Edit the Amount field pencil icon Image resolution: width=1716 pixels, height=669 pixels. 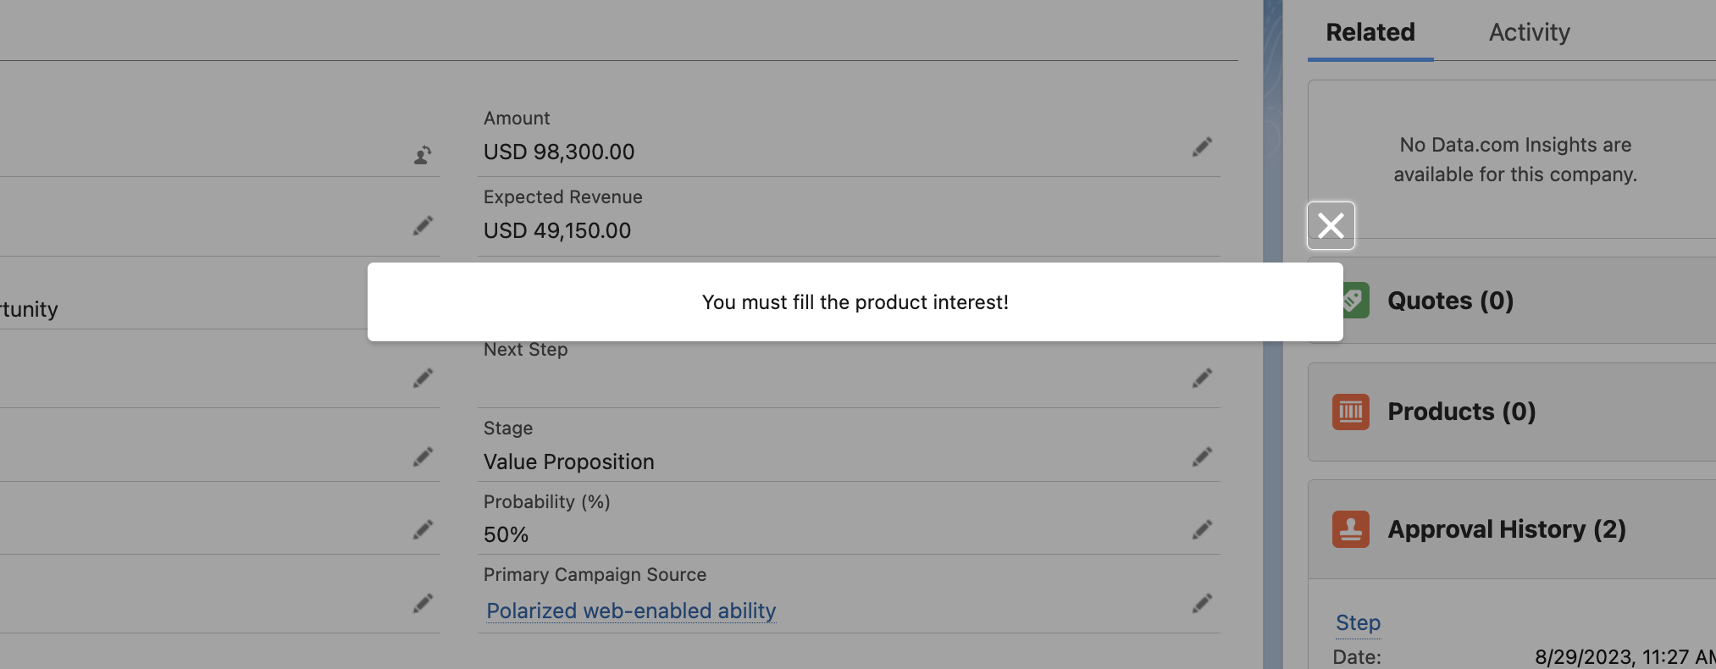[x=1202, y=147]
